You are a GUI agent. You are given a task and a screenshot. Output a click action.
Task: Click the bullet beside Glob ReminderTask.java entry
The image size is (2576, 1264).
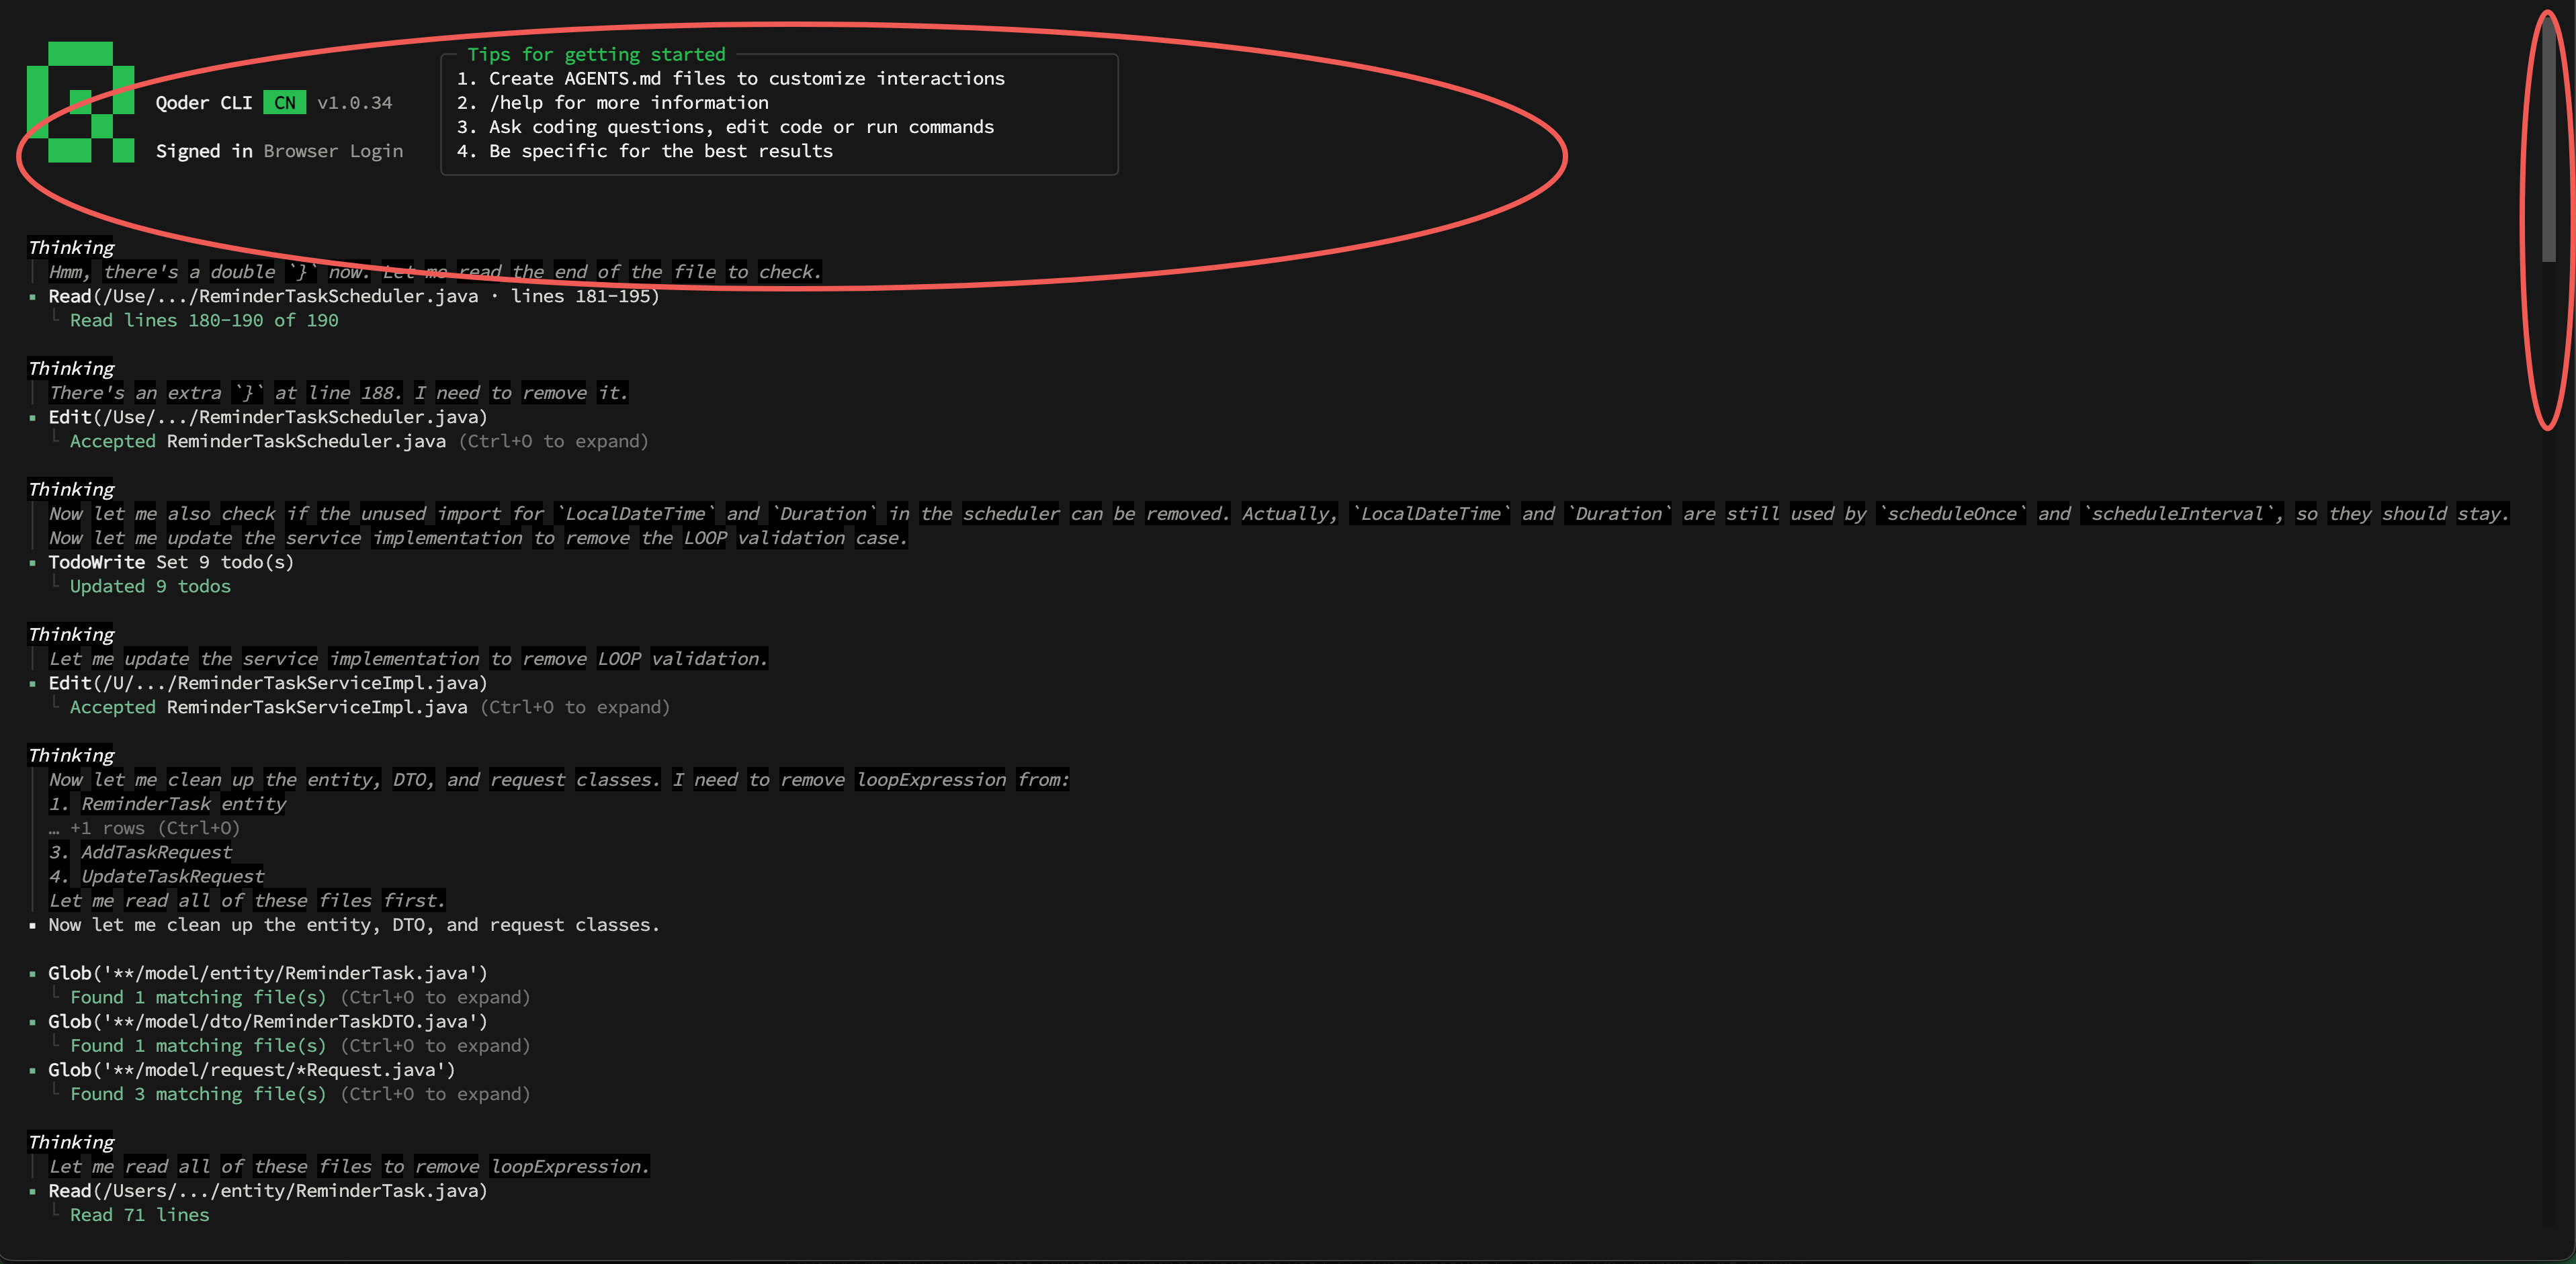point(33,974)
